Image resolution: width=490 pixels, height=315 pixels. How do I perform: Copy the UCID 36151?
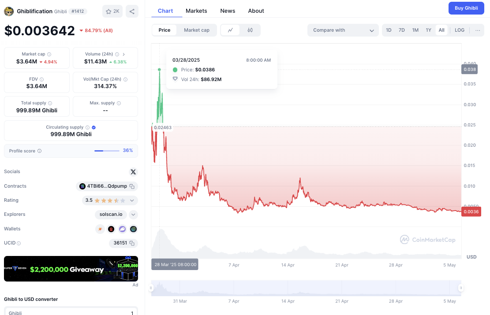[x=132, y=243]
